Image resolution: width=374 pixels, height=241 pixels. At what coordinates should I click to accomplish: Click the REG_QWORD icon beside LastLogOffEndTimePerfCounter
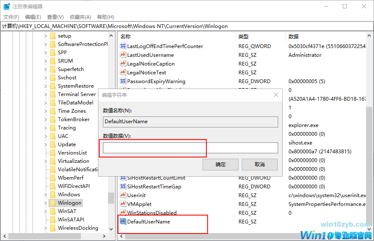[x=123, y=46]
